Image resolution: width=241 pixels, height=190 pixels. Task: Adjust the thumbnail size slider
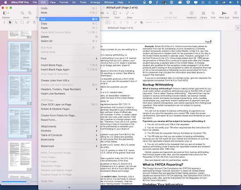pos(28,182)
